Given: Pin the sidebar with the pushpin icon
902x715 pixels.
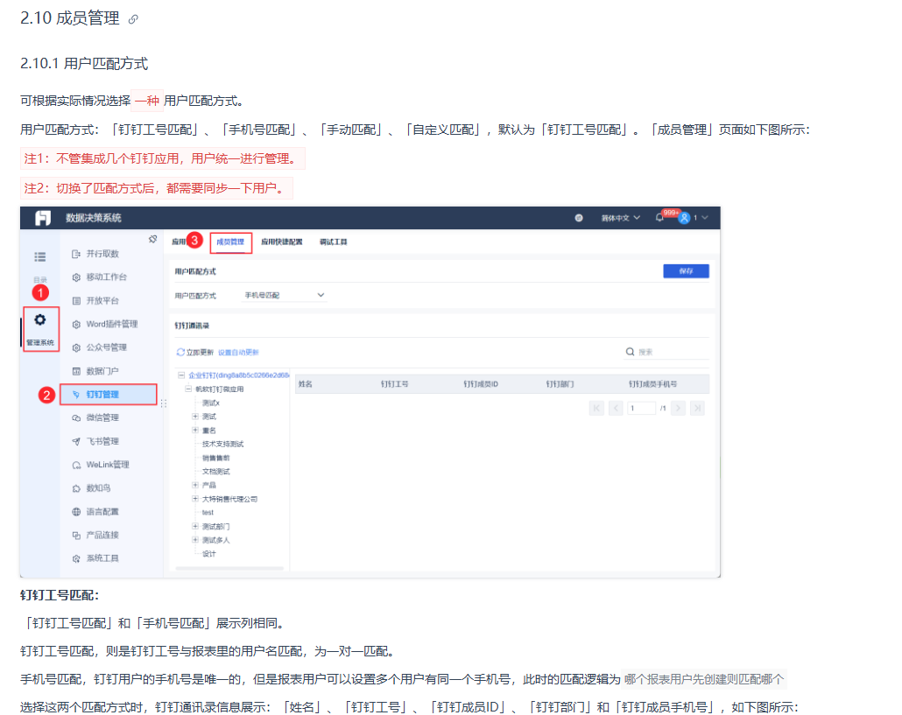Looking at the screenshot, I should point(152,239).
